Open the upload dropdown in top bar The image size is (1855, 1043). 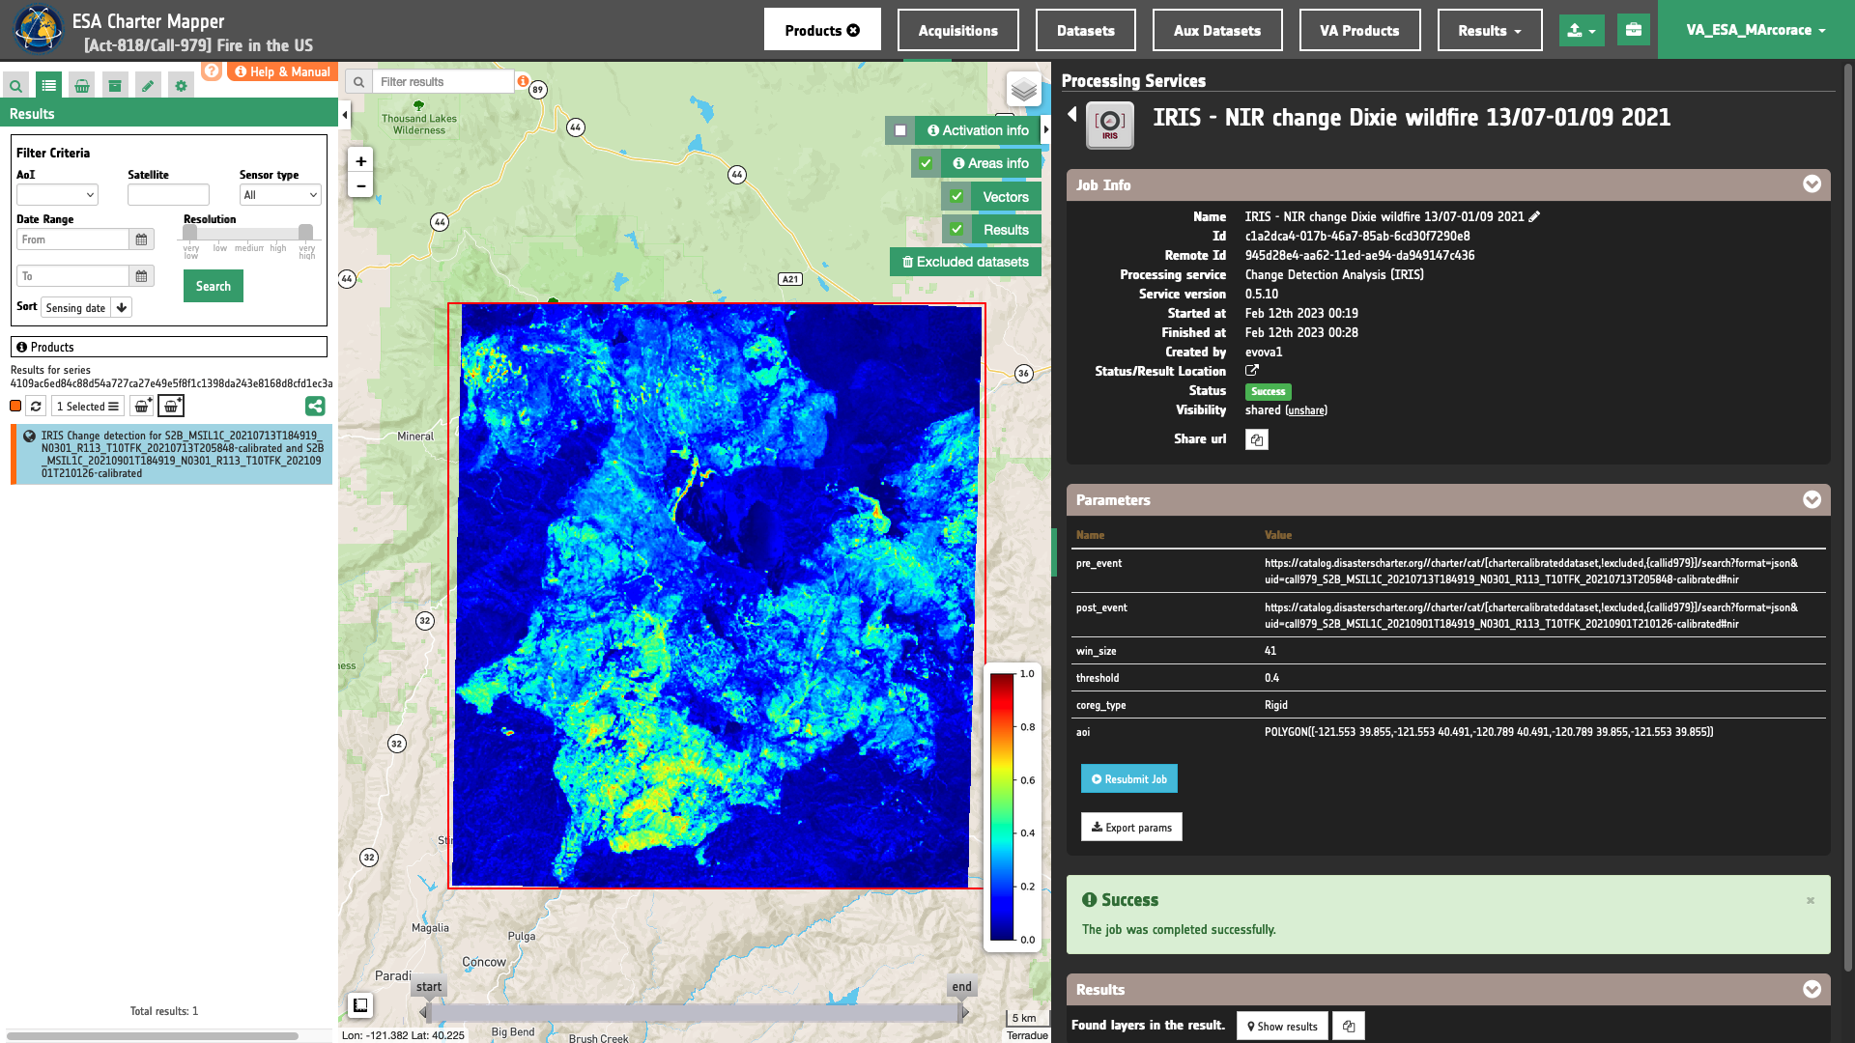(1582, 30)
